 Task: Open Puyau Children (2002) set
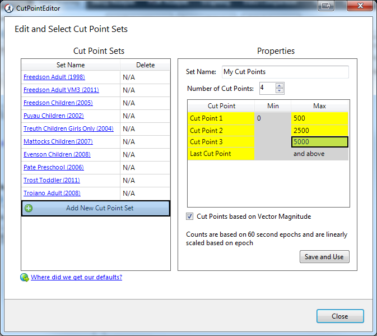[x=53, y=116]
